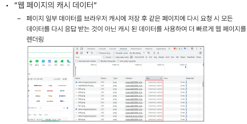Viewport: 247px width, 124px height.
Task: Open the Elements tab
Action: click(91, 49)
